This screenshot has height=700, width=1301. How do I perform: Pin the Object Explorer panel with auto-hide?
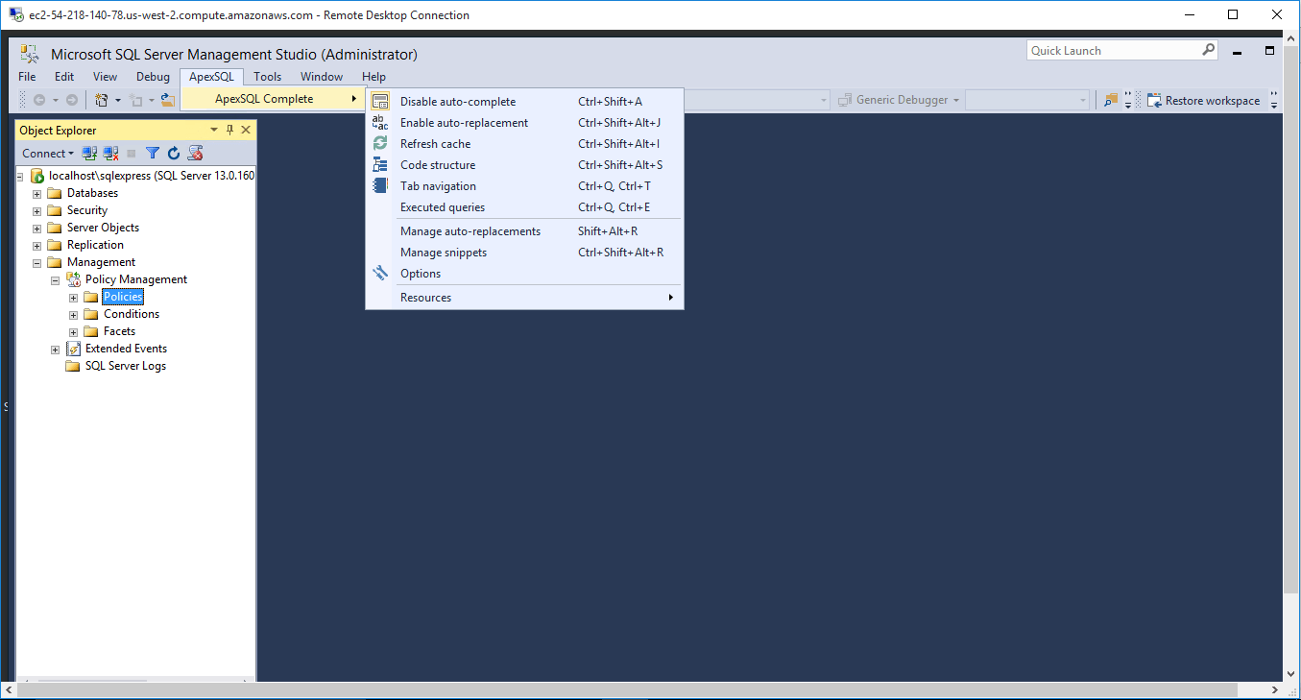(x=229, y=131)
